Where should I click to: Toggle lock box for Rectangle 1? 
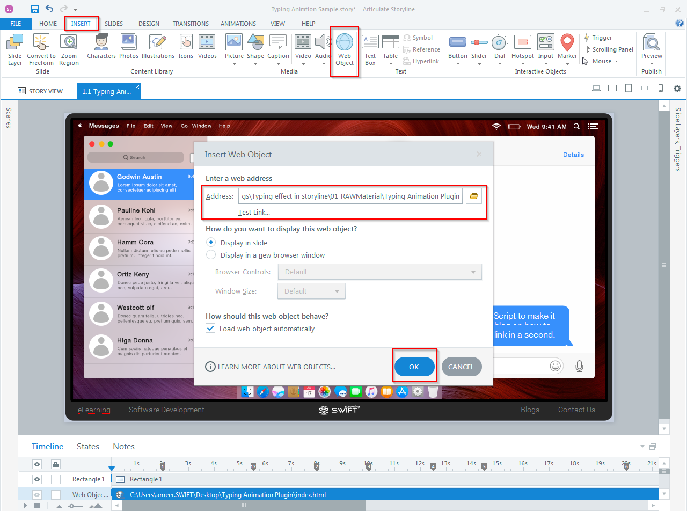(56, 479)
